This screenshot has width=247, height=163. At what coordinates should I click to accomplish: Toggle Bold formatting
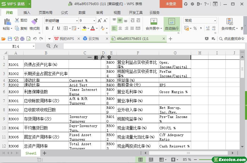point(47,28)
